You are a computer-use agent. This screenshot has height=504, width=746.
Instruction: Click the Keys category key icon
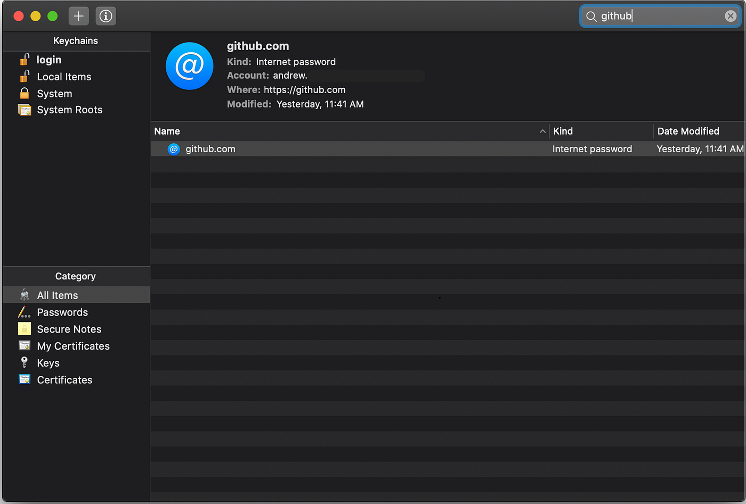tap(24, 363)
